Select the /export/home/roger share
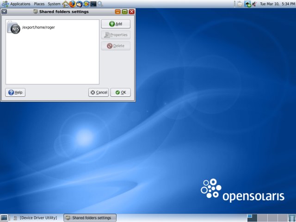The height and width of the screenshot is (222, 296). (x=52, y=27)
